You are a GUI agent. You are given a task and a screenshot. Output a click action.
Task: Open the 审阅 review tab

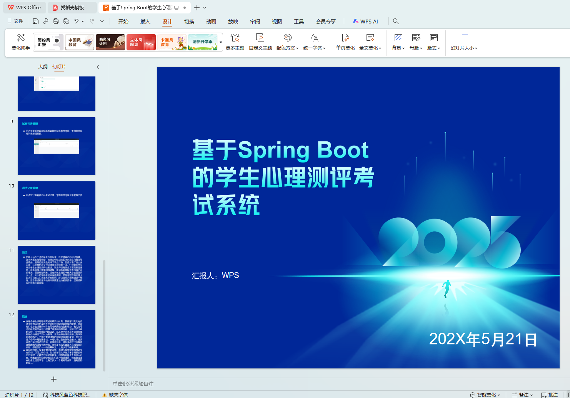[255, 22]
